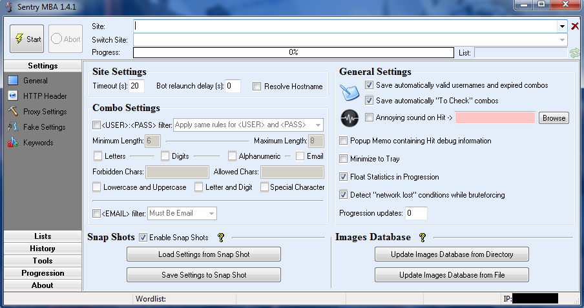Enable Minimize to Tray checkbox
Screen dimensions: 584x308
(x=344, y=159)
